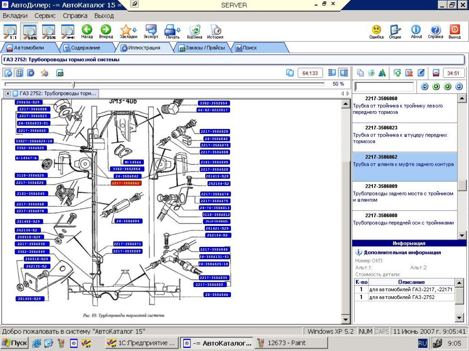This screenshot has width=469, height=351.
Task: Click the green up arrow icon
Action: [398, 73]
